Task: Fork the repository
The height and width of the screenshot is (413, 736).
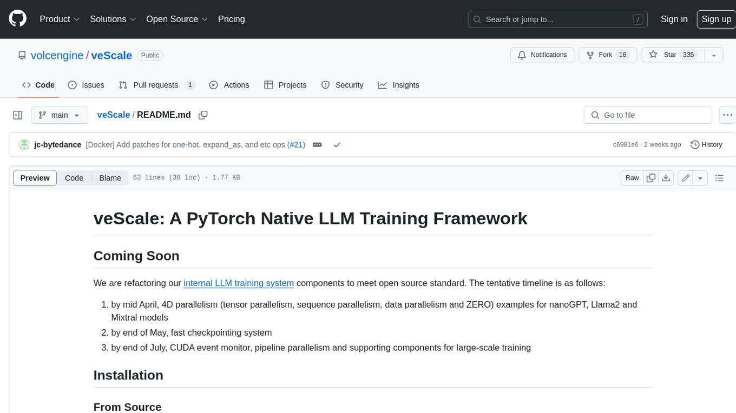Action: coord(608,55)
